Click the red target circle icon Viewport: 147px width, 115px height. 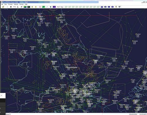[x=40, y=7]
